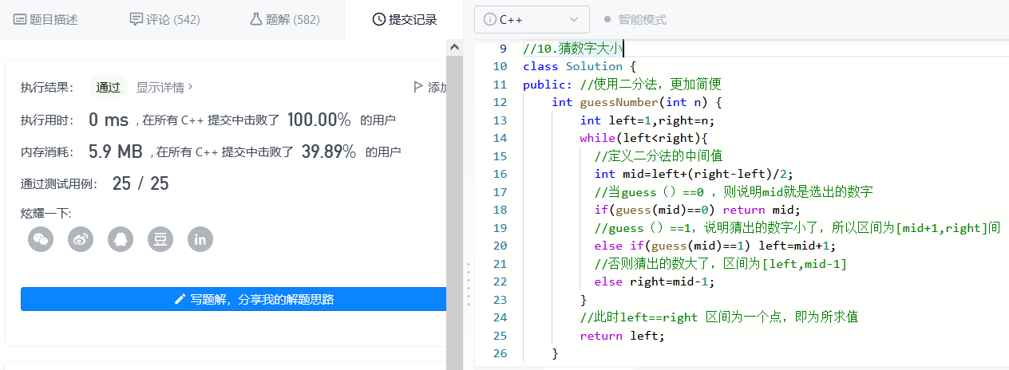Click the 通过 status badge
The height and width of the screenshot is (370, 1009).
click(108, 88)
